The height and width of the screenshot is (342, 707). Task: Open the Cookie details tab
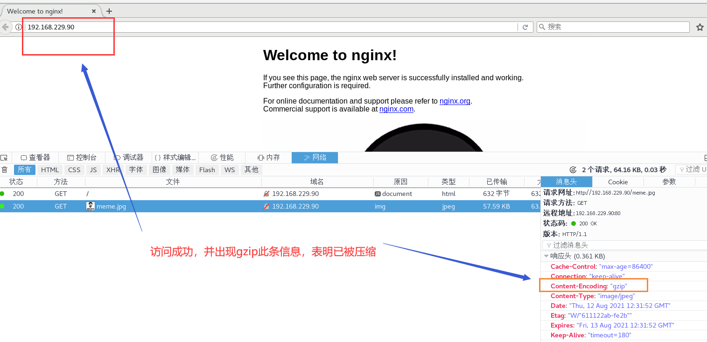(x=618, y=182)
